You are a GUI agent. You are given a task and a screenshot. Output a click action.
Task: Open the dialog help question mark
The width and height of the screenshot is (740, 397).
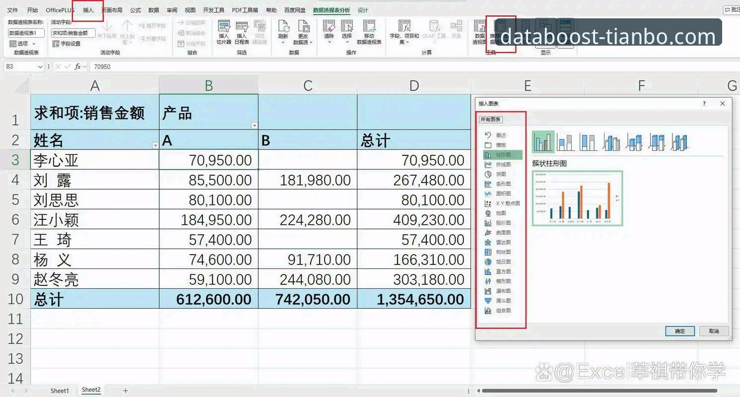coord(704,103)
